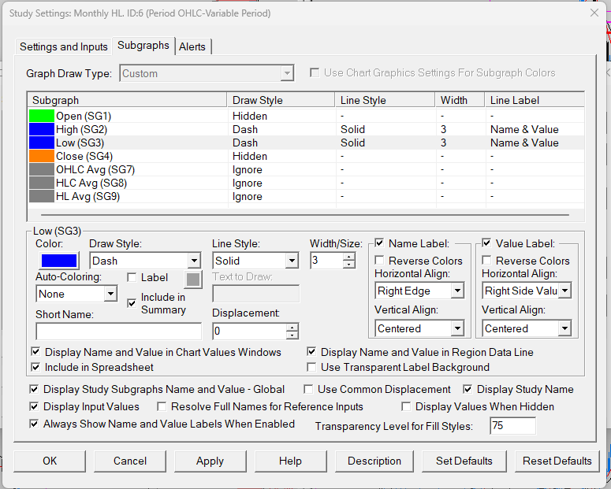611x489 pixels.
Task: Toggle the Name Label checkbox
Action: [x=380, y=243]
